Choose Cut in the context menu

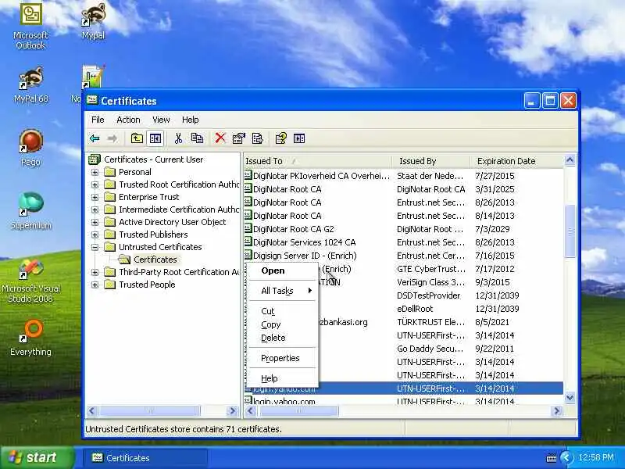point(282,311)
